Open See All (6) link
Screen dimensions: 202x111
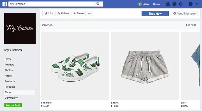click(192, 25)
